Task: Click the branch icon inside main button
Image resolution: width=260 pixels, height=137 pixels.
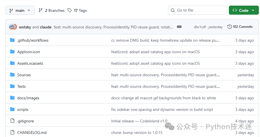Action: pos(11,10)
